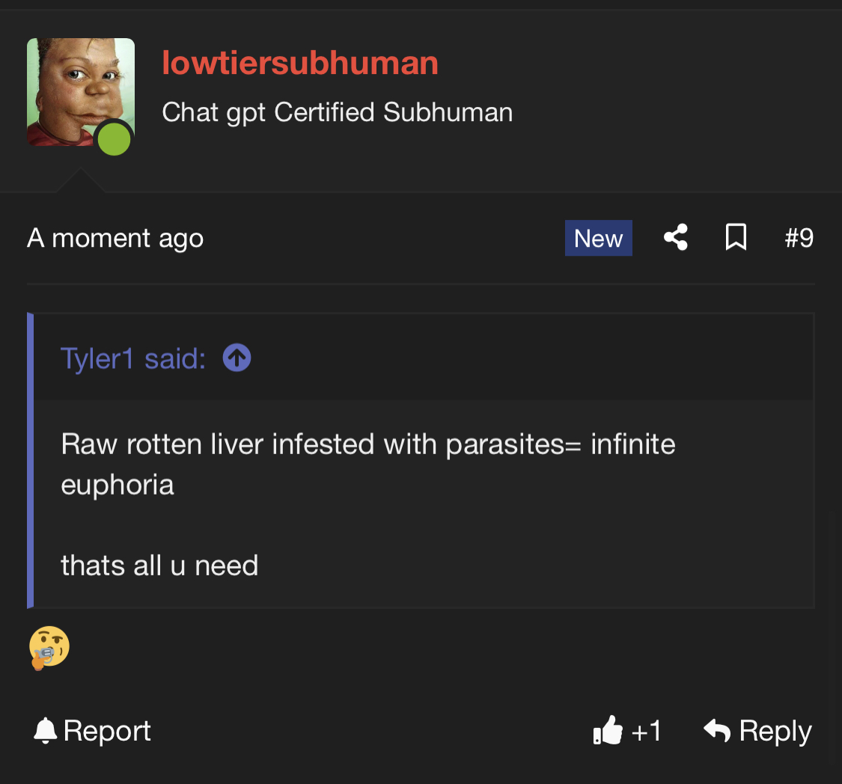Click the quoted line "thats all u need"
842x784 pixels.
159,565
